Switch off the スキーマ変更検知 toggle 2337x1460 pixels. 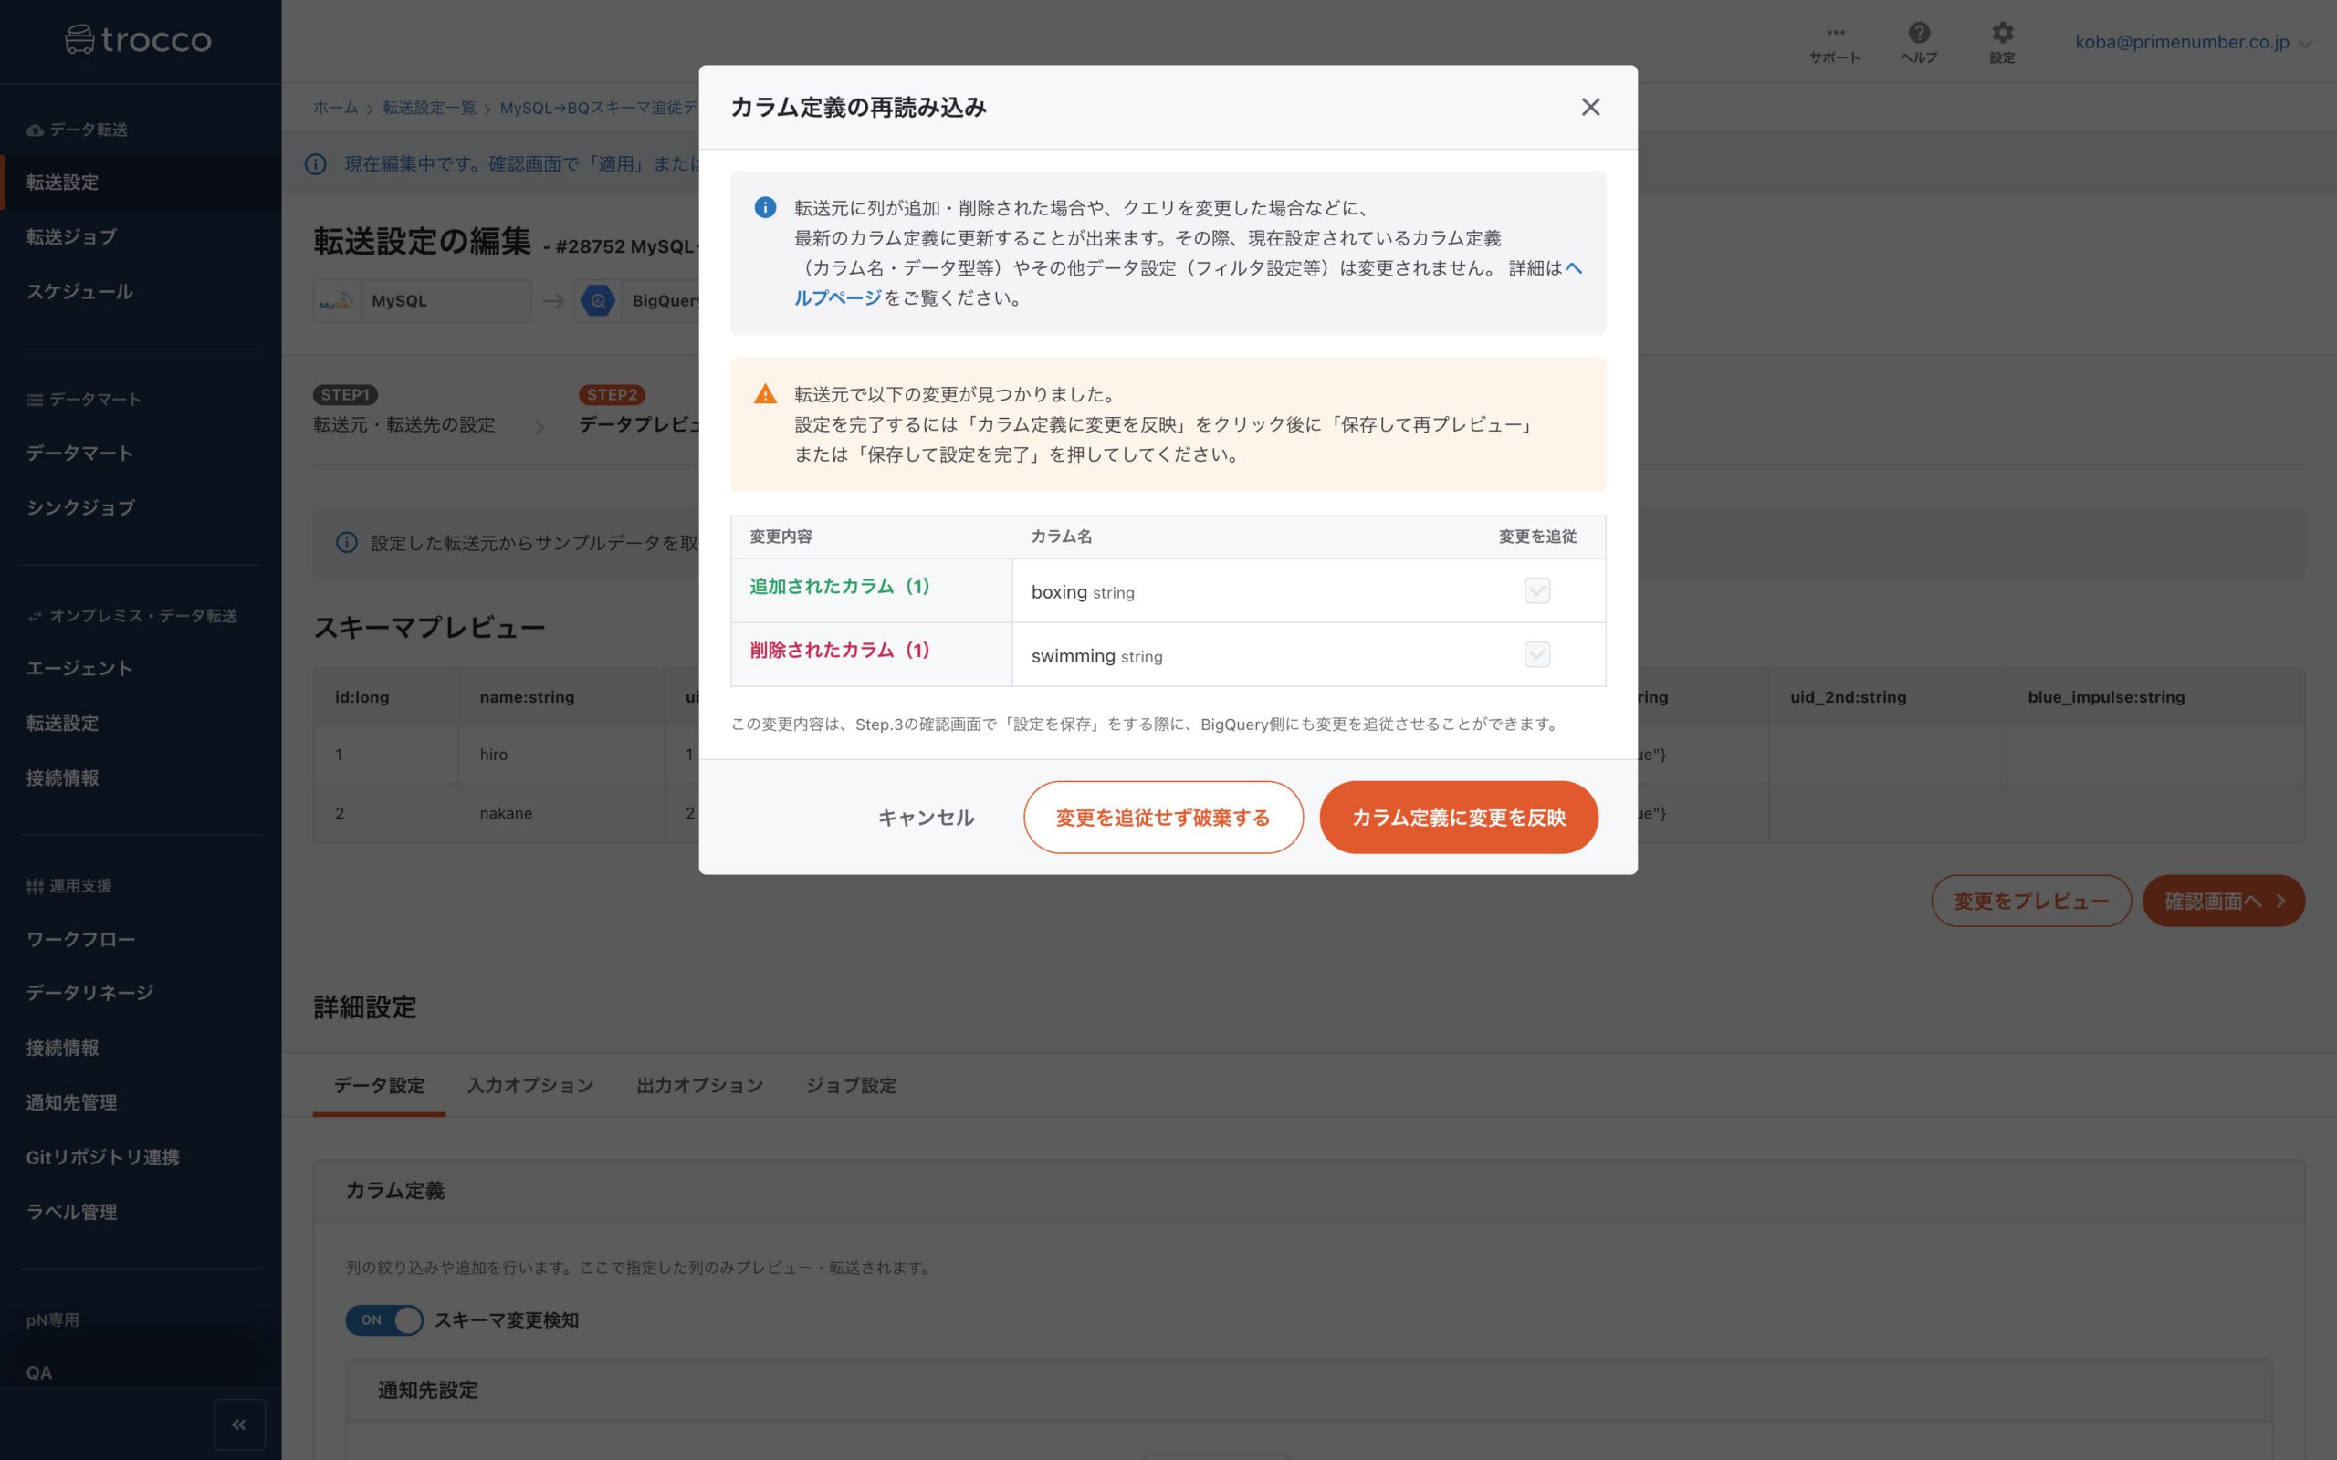(384, 1320)
